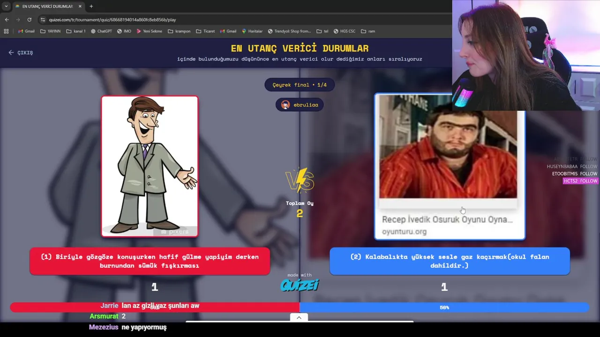
Task: Click the ebruliaa player badge
Action: [300, 105]
